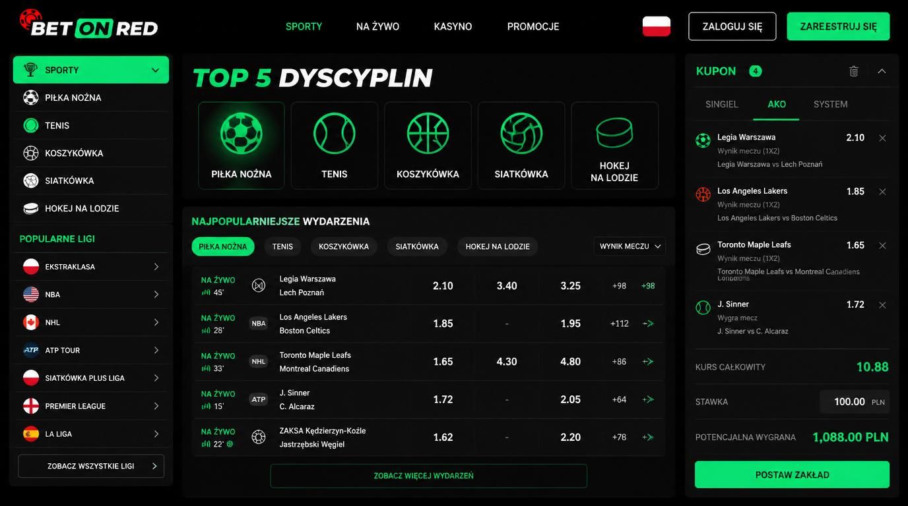Remove Legia Warszawa bet from coupon

(882, 138)
